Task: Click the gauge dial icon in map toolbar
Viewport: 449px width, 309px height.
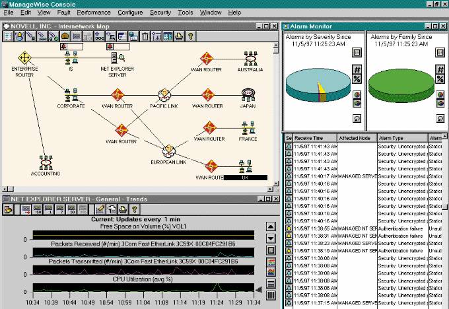Action: coord(65,36)
